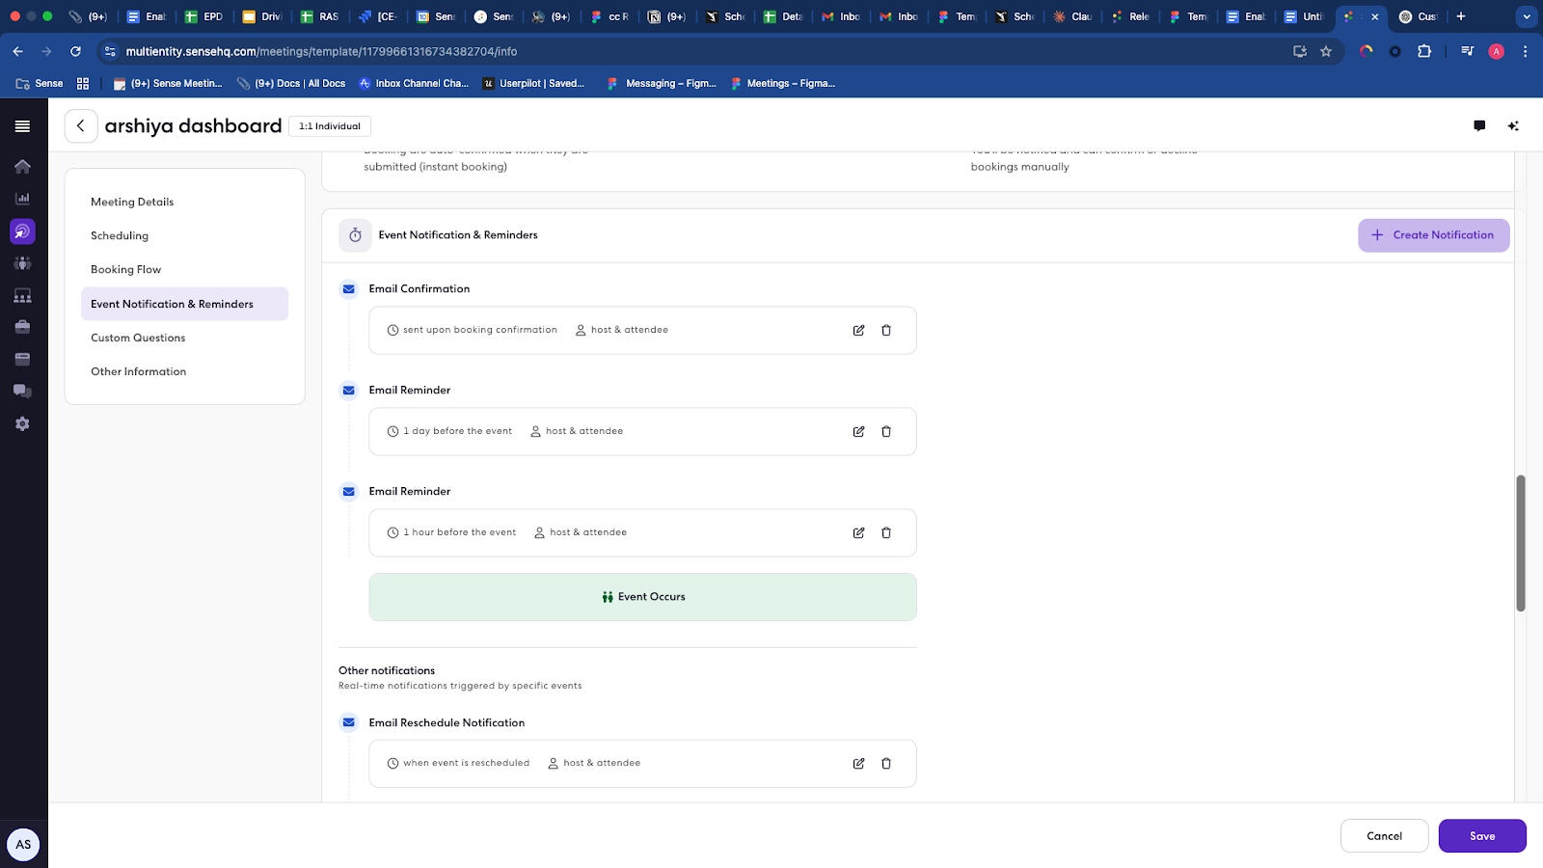Click the envelope icon next to Email Confirmation
This screenshot has height=868, width=1543.
coord(349,289)
